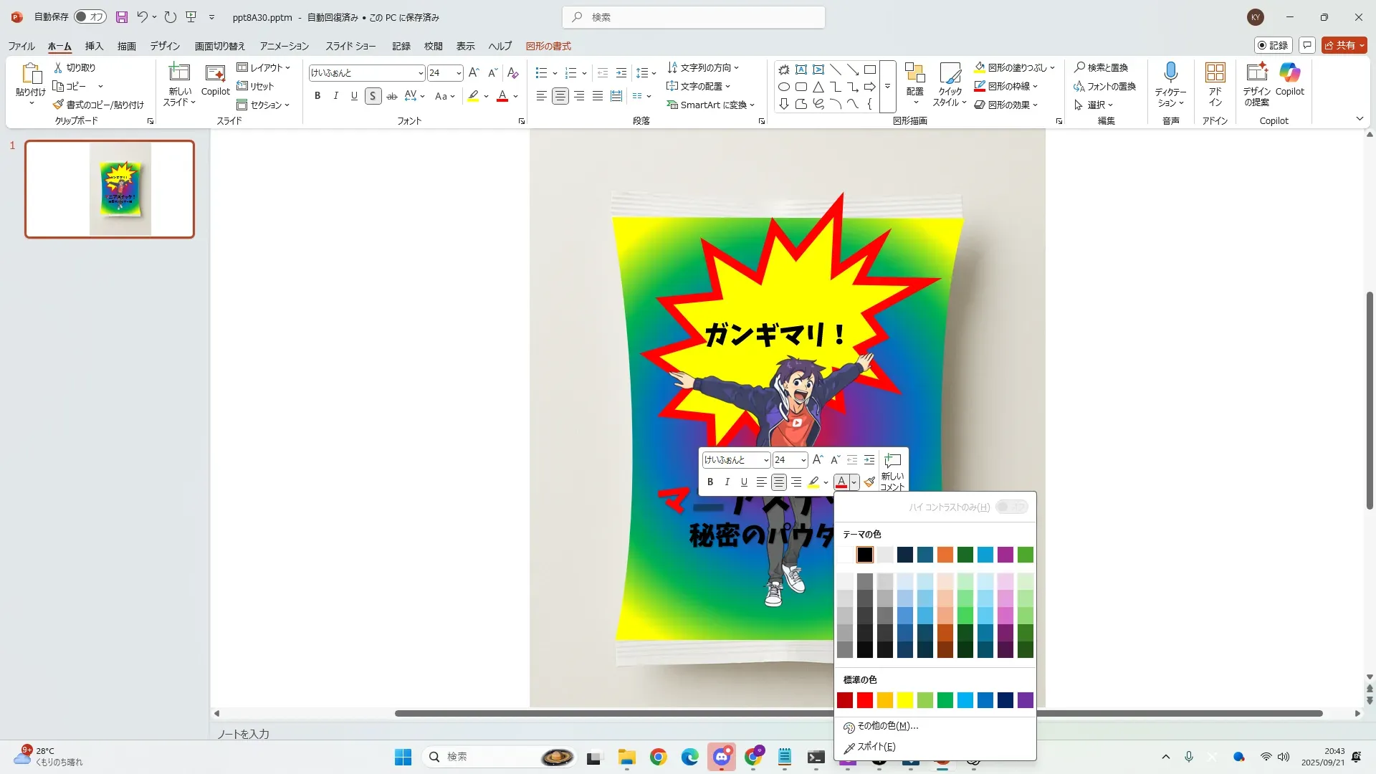Open the shape fill dropdown
1376x774 pixels.
tap(1052, 68)
